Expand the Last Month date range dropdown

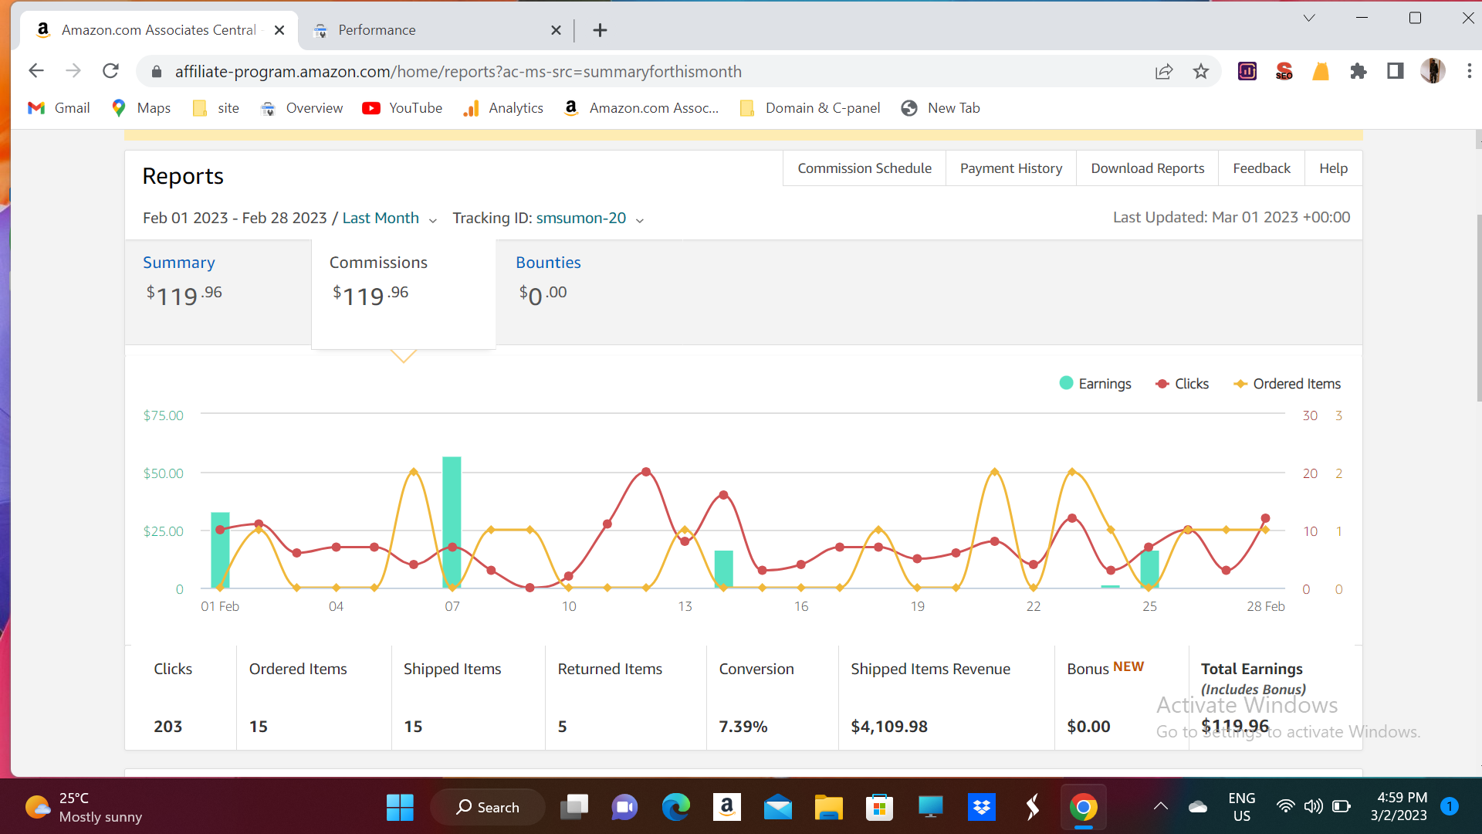389,219
